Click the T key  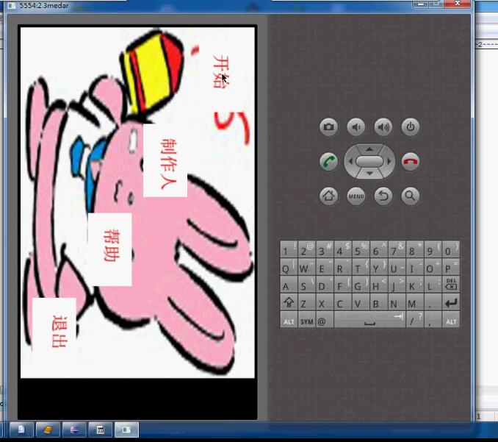pos(361,267)
